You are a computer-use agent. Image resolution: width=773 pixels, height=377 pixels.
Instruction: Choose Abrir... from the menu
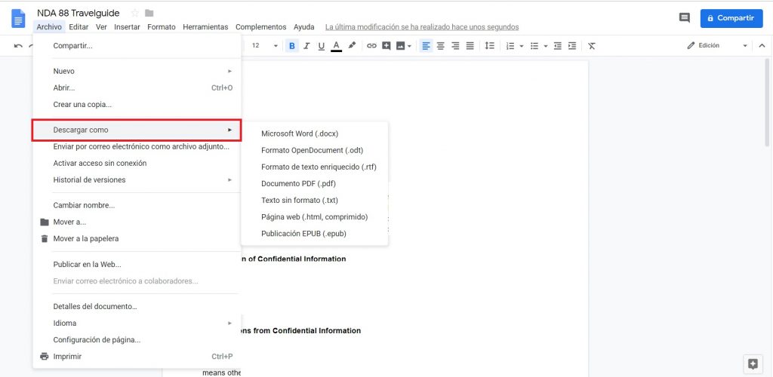pyautogui.click(x=137, y=87)
